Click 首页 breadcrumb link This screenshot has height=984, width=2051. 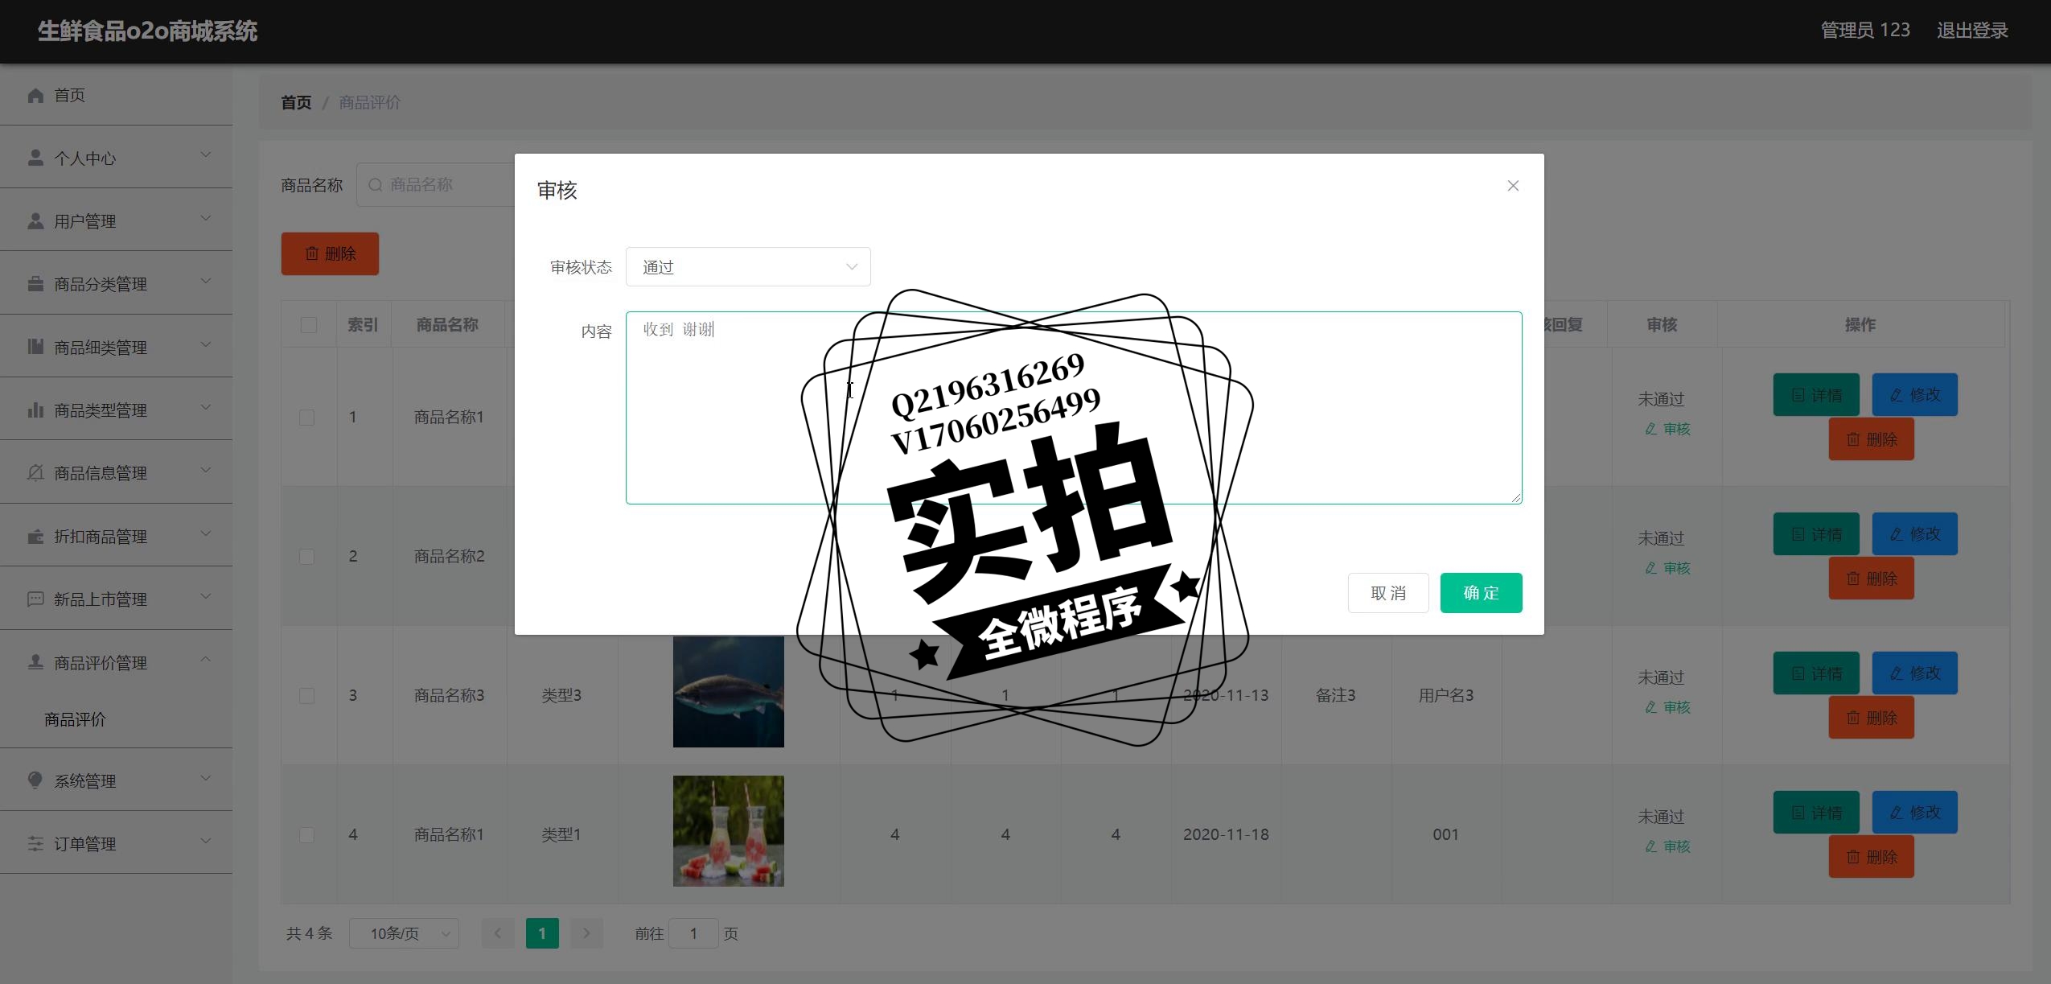tap(296, 102)
